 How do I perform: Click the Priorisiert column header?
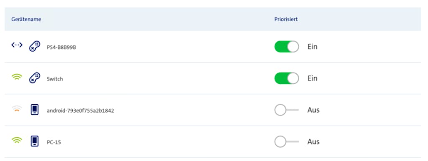pos(286,19)
